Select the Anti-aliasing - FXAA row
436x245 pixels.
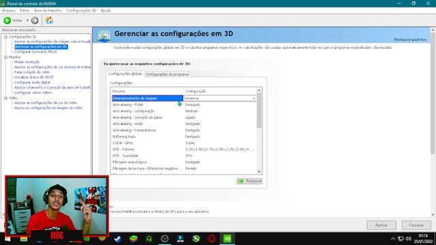[x=184, y=105]
